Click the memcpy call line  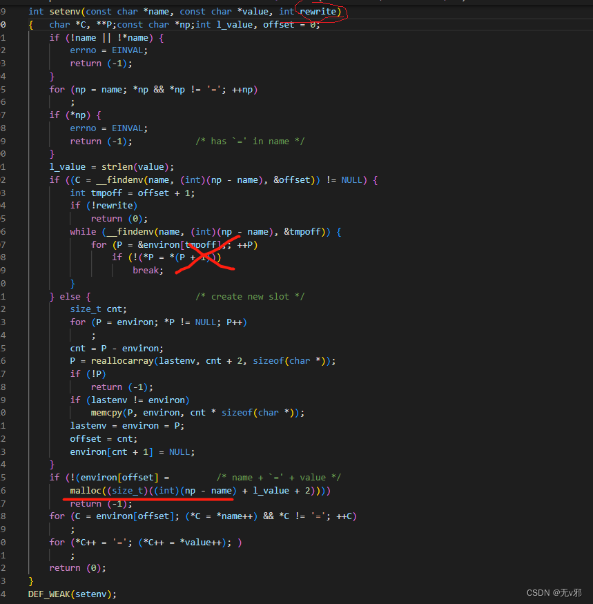(197, 413)
